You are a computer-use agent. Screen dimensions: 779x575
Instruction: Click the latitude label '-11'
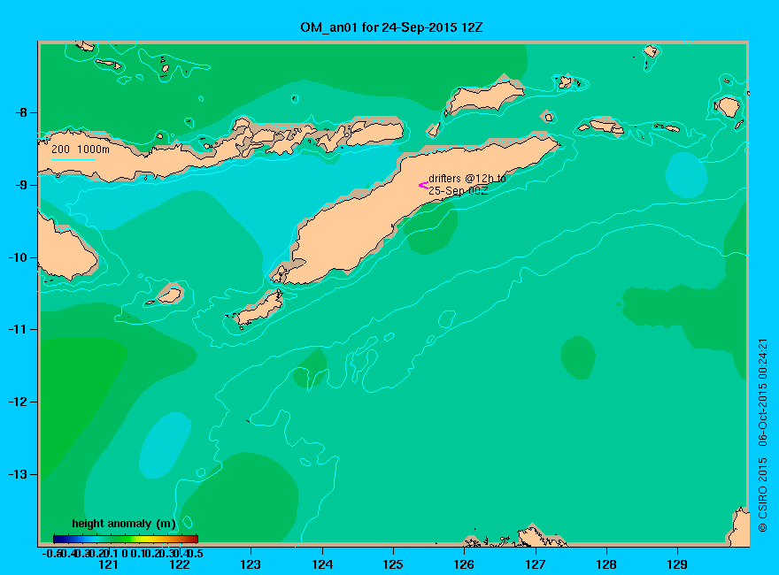18,329
